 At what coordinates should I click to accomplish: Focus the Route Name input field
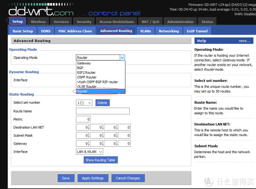[103, 111]
